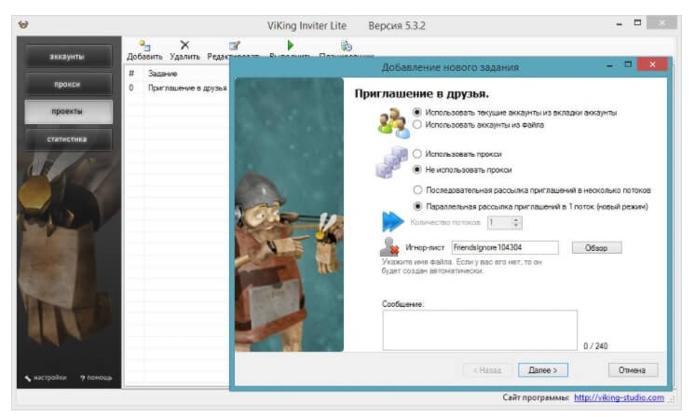Click into the Сообщение text area
This screenshot has height=417, width=695.
click(x=480, y=330)
